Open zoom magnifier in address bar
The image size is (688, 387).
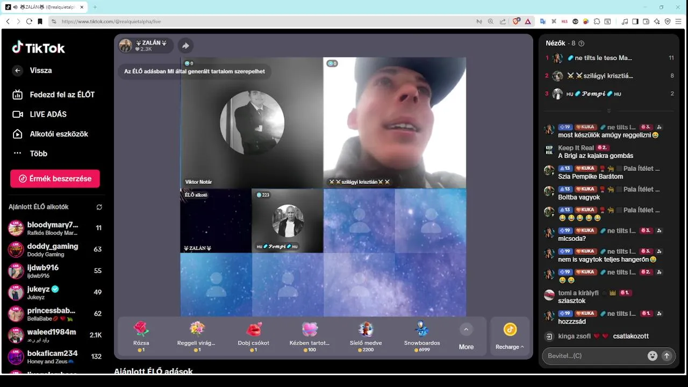pos(491,21)
